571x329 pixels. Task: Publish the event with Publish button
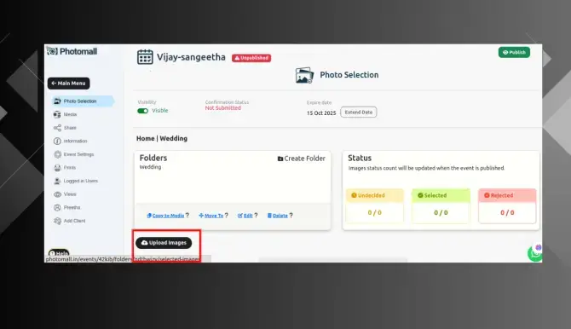[x=514, y=53]
